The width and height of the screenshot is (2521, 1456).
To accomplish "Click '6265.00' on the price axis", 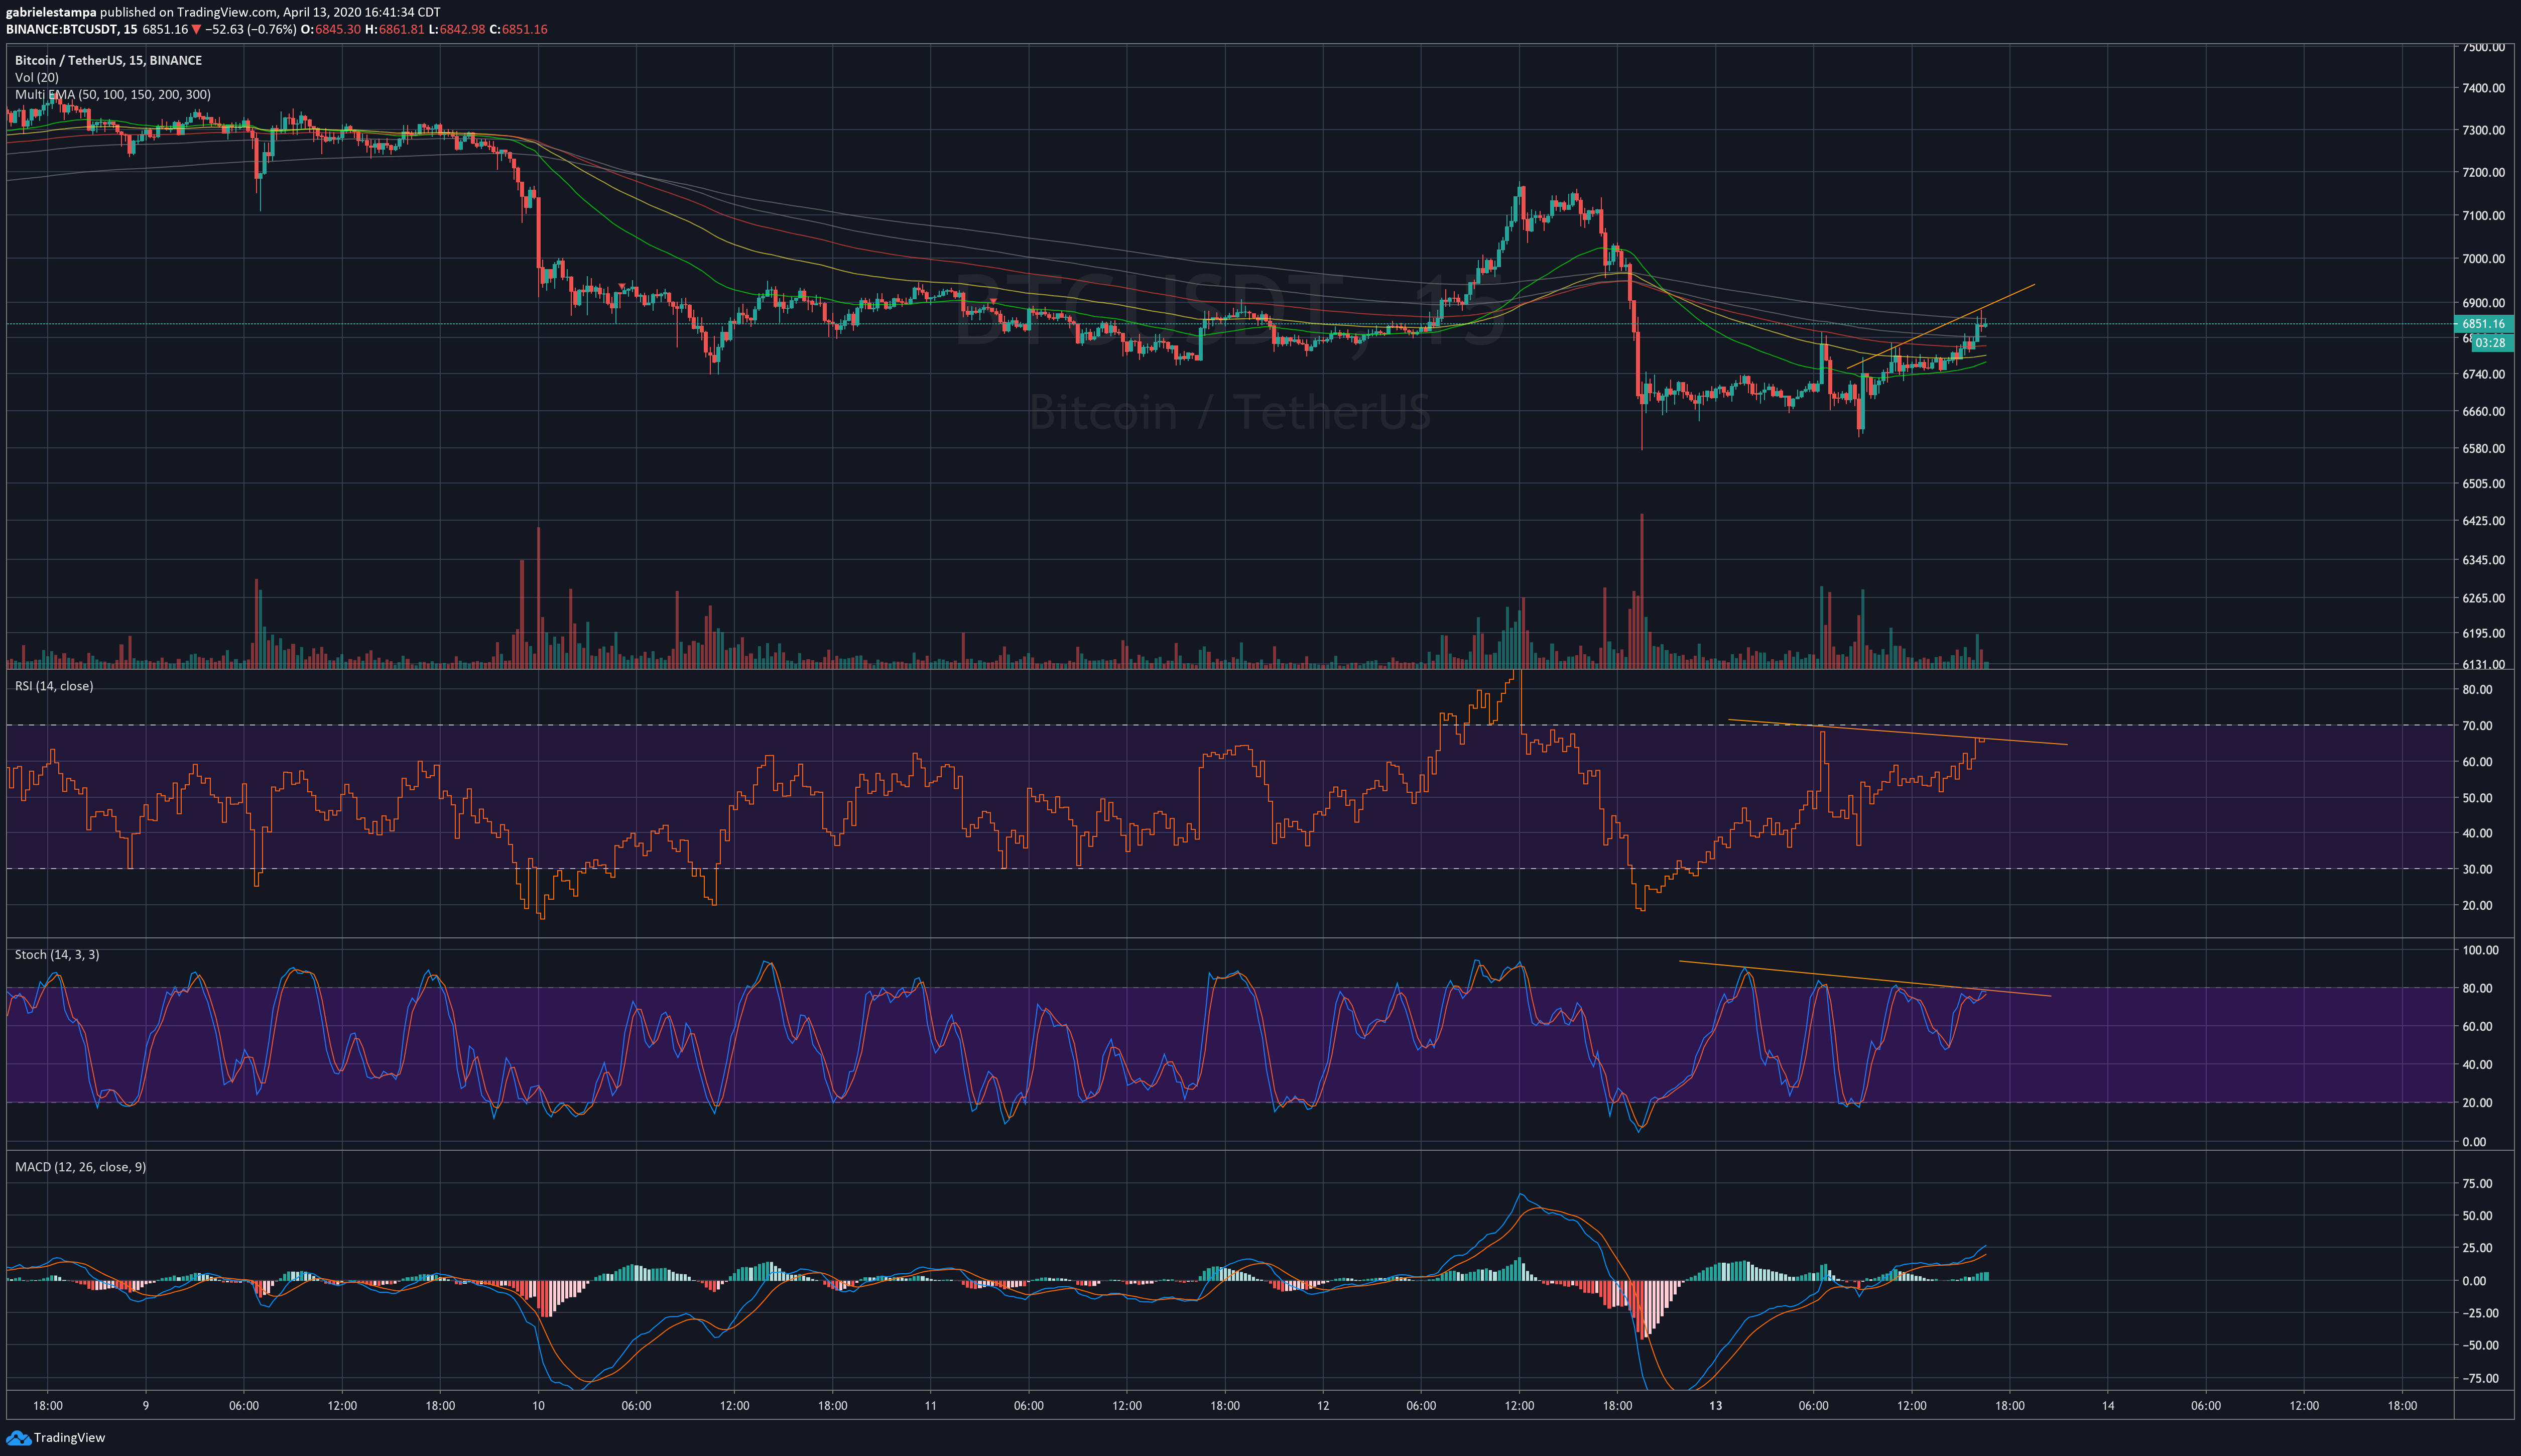I will tap(2483, 598).
